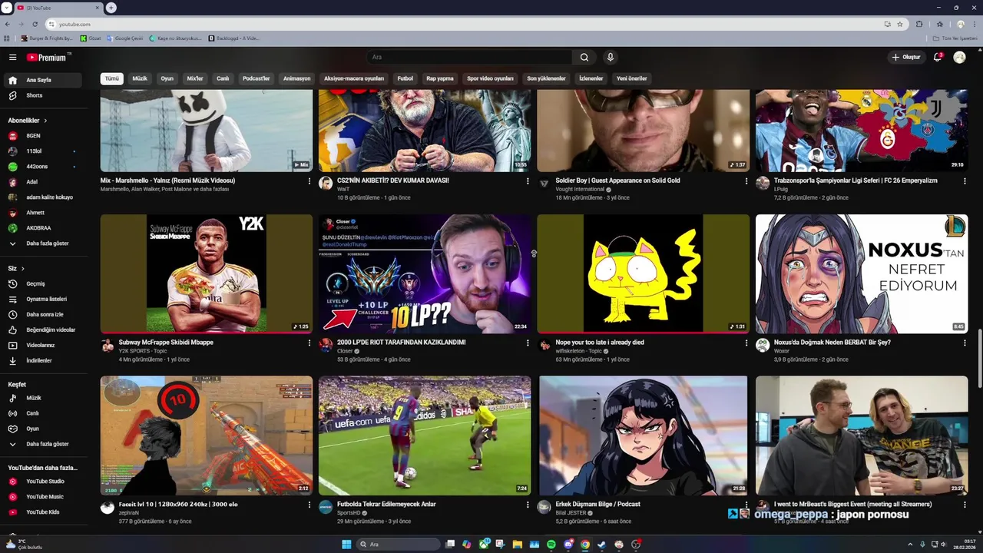This screenshot has height=553, width=983.
Task: Expand the Abonelikler section chevron
Action: [45, 121]
